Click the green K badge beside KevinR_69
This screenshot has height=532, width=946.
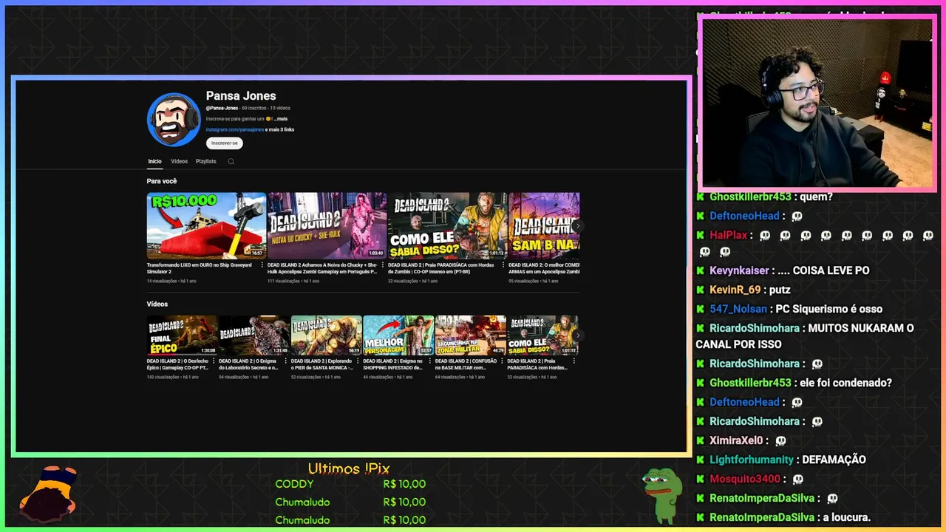tap(700, 290)
